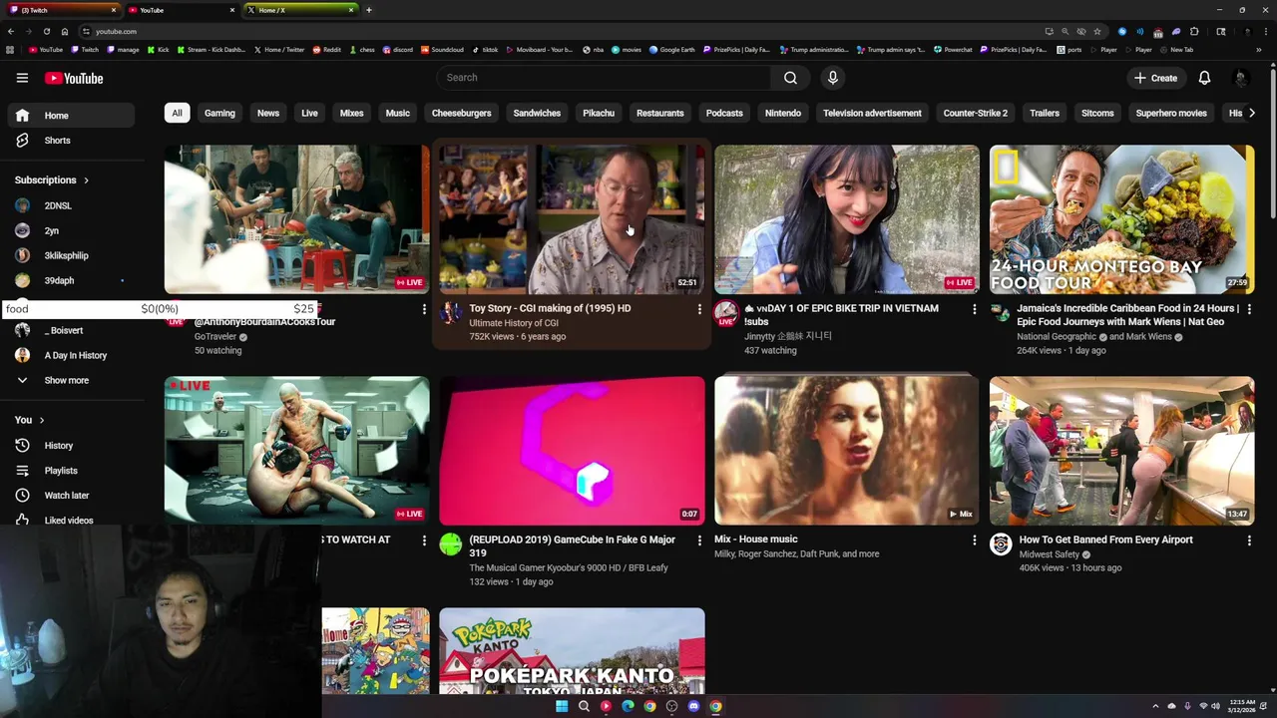Image resolution: width=1277 pixels, height=718 pixels.
Task: Open the Jinnytty live channel avatar
Action: [x=726, y=313]
